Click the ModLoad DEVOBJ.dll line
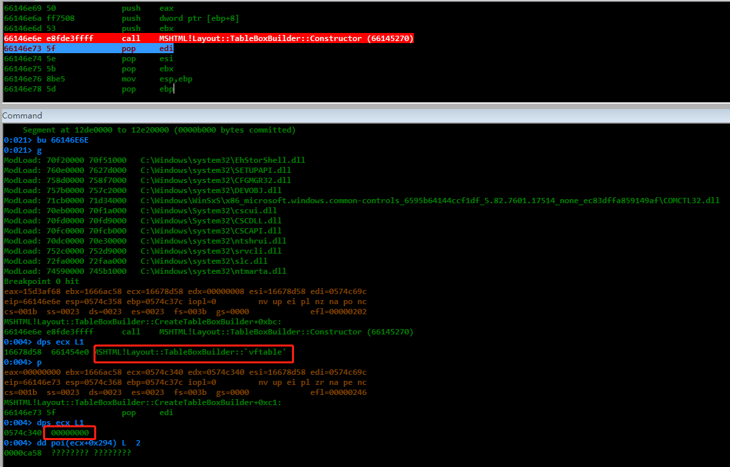Image resolution: width=730 pixels, height=467 pixels. (143, 190)
